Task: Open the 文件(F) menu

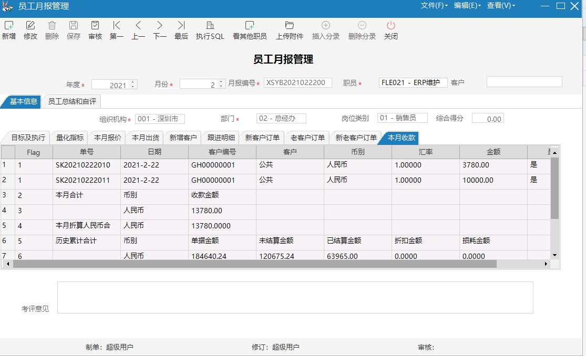Action: click(434, 6)
